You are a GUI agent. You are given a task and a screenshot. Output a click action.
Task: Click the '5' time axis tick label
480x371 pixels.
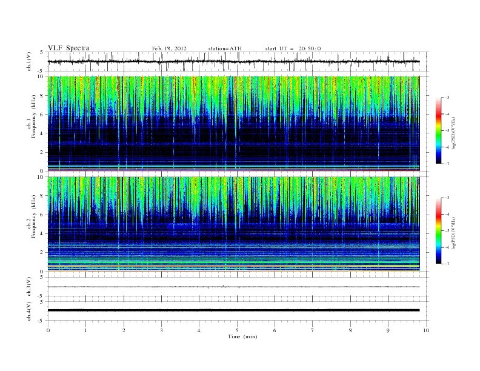(x=237, y=330)
